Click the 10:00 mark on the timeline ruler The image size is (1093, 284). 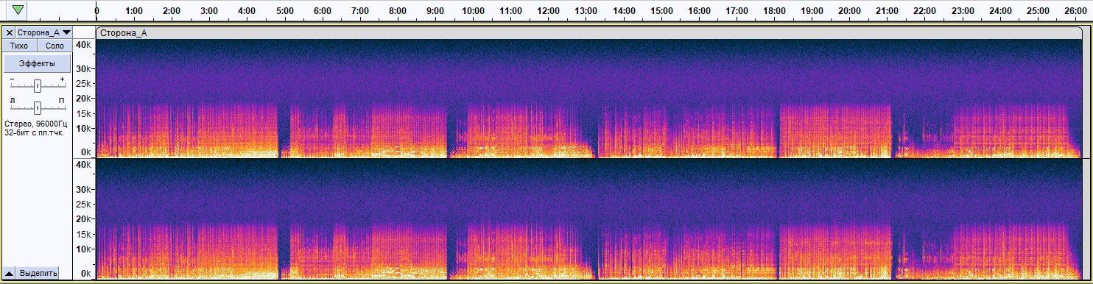473,12
